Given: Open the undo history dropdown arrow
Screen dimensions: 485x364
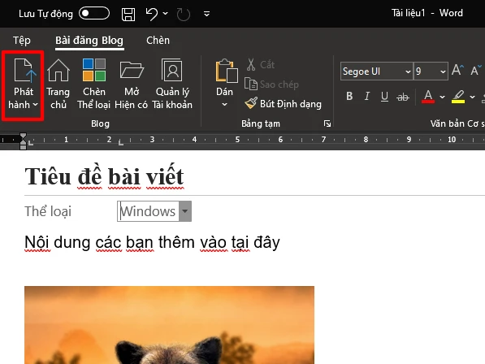Looking at the screenshot, I should point(165,14).
